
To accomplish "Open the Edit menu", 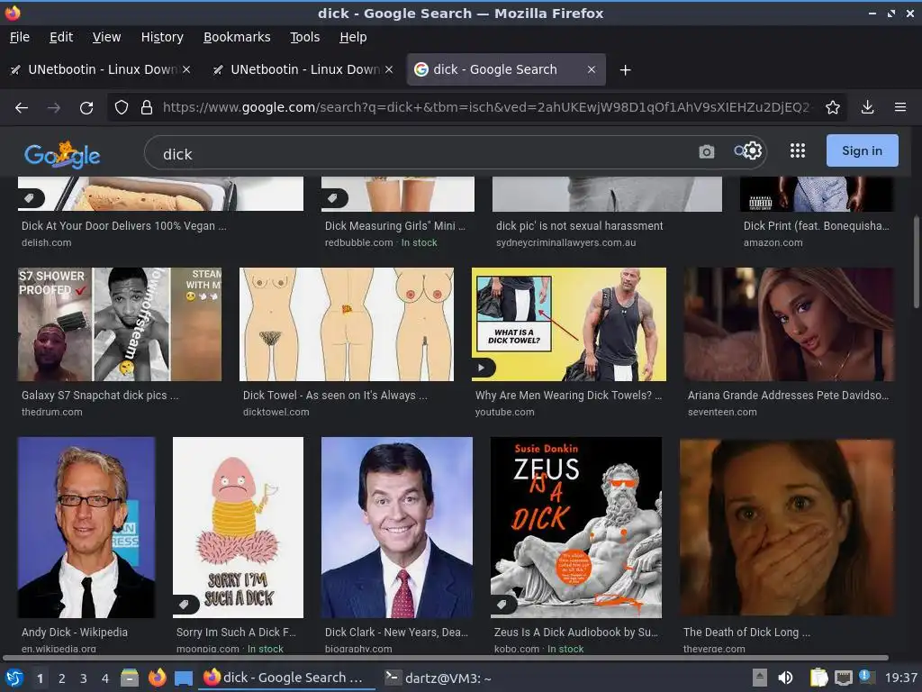I will click(61, 37).
